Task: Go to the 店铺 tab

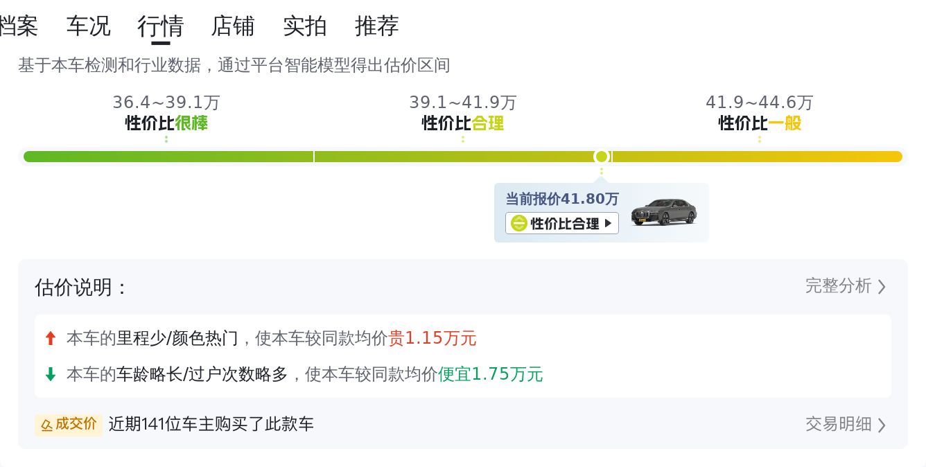Action: tap(233, 26)
